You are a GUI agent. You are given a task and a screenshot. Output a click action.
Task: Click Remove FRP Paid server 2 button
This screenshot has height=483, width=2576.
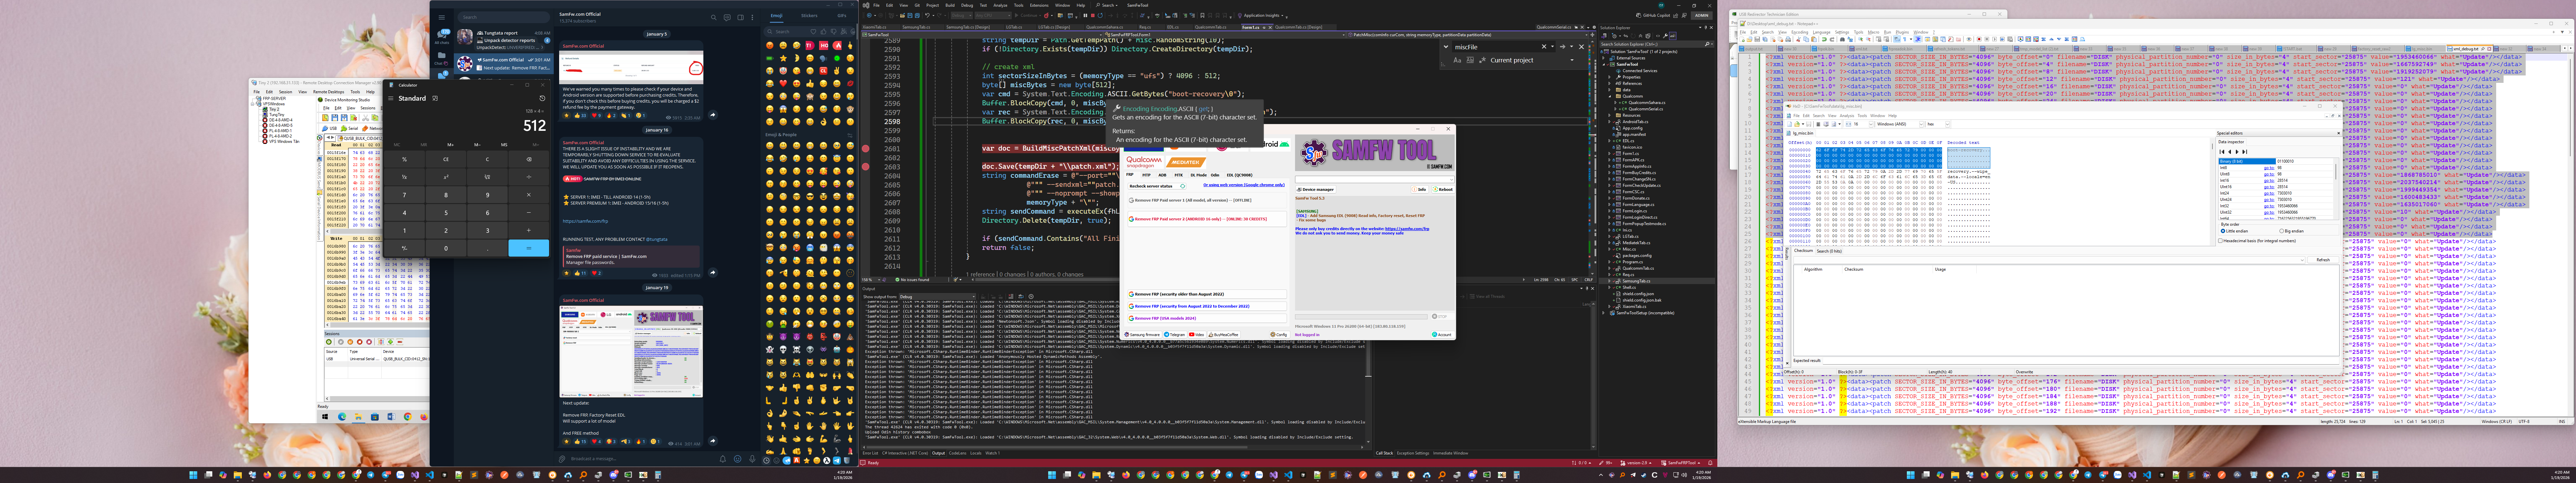point(1207,219)
